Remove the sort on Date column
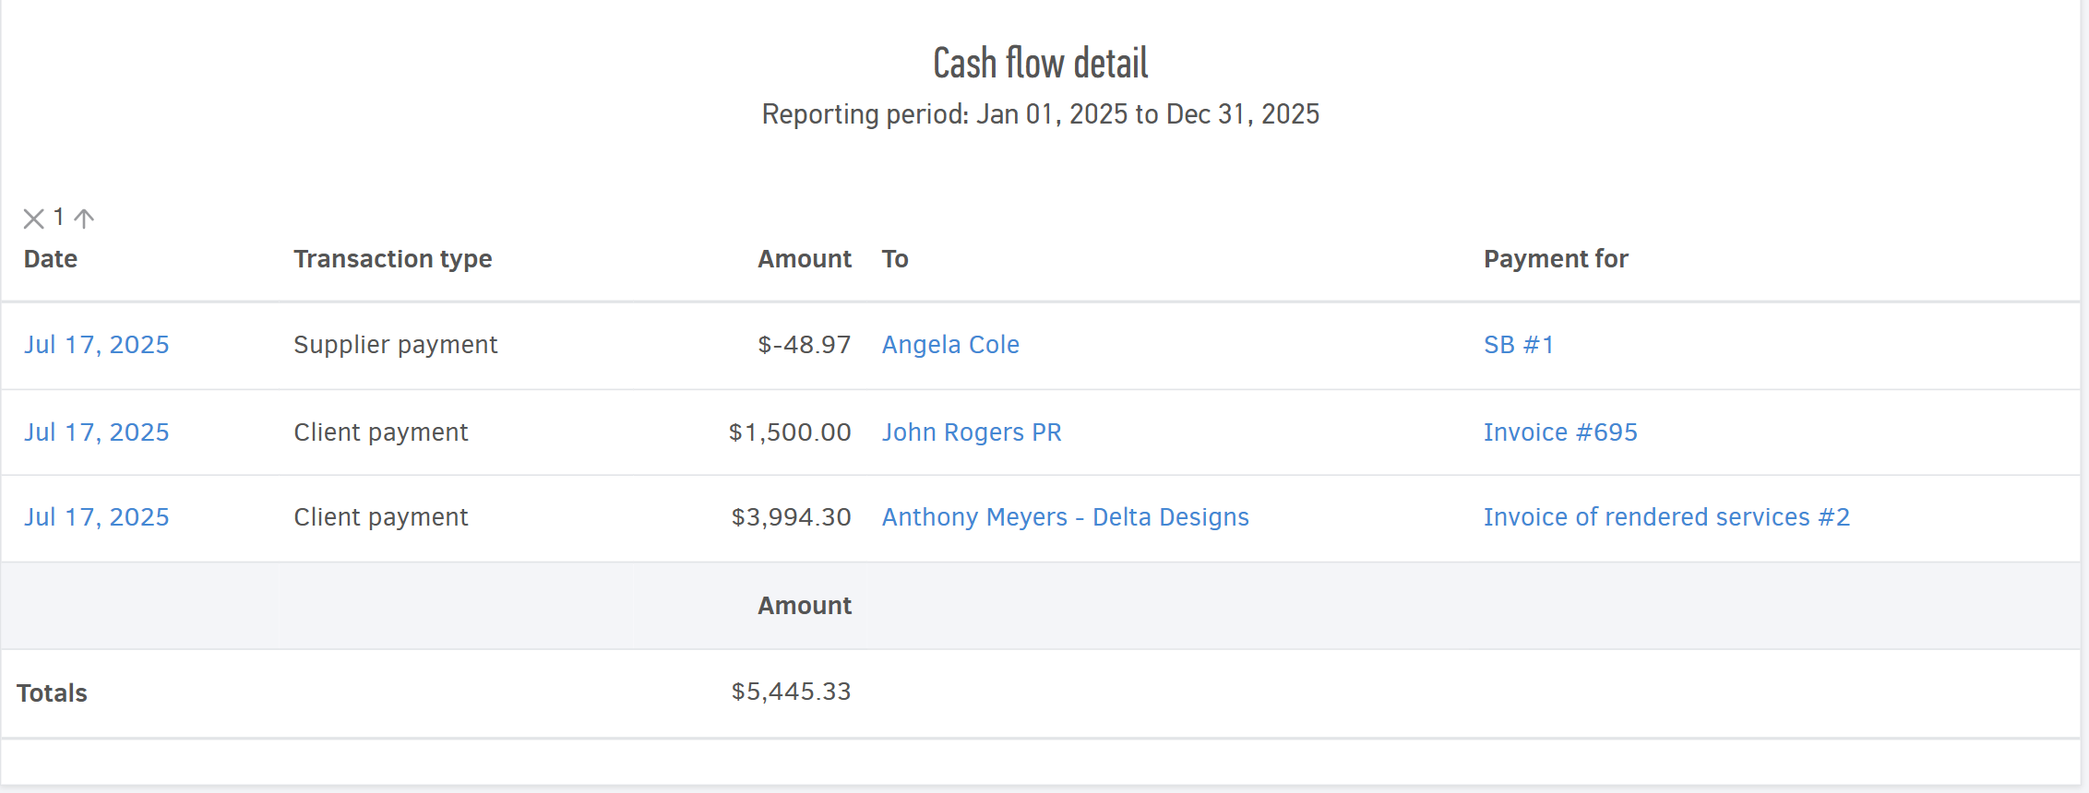The image size is (2089, 793). pos(33,219)
